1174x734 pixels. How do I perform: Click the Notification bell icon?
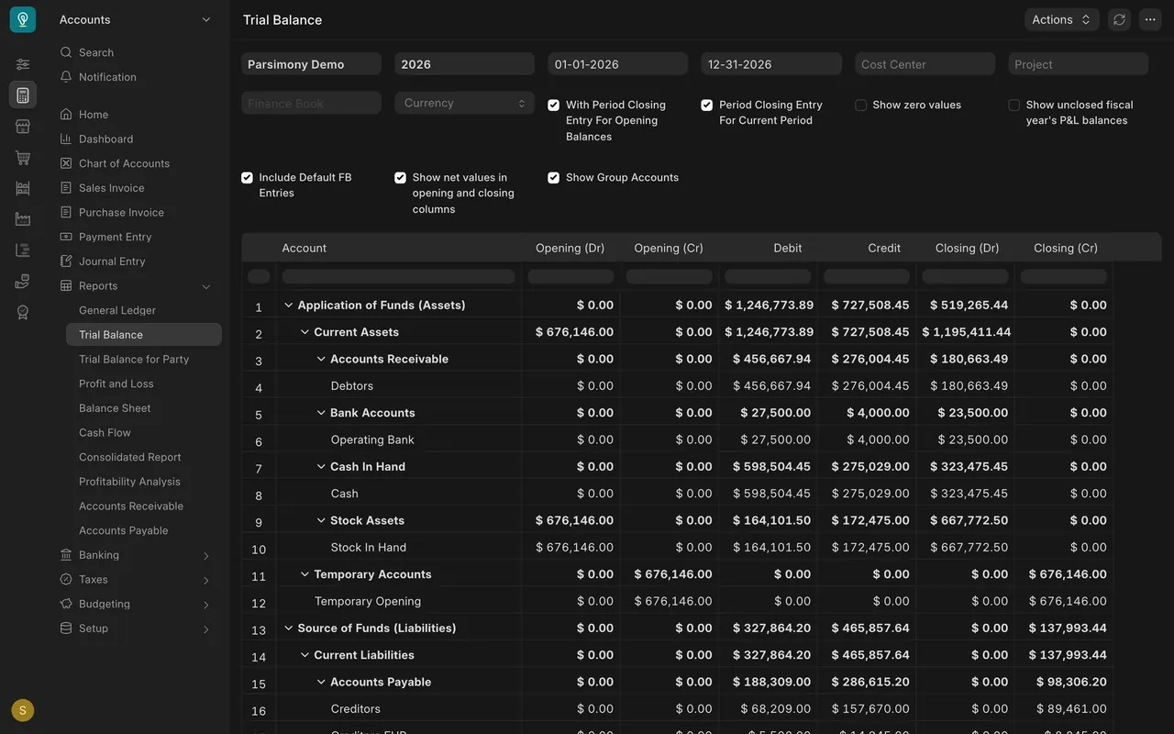66,77
